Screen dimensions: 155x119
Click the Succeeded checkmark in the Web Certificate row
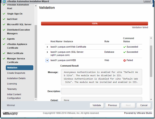click(x=124, y=47)
